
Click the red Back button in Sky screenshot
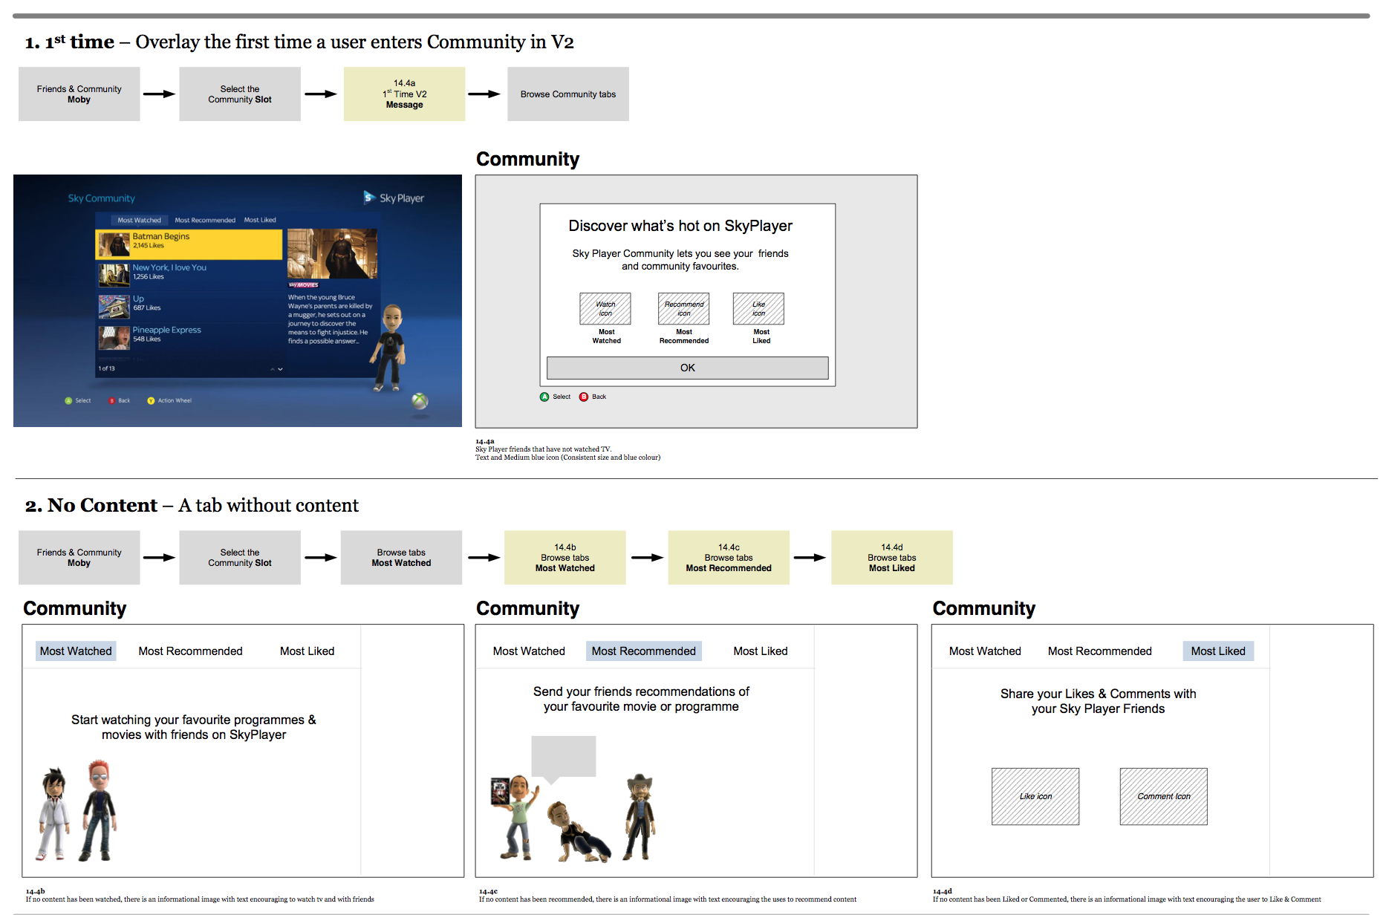[120, 400]
